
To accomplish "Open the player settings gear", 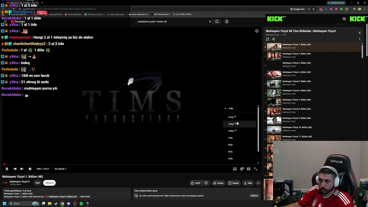I will [242, 169].
